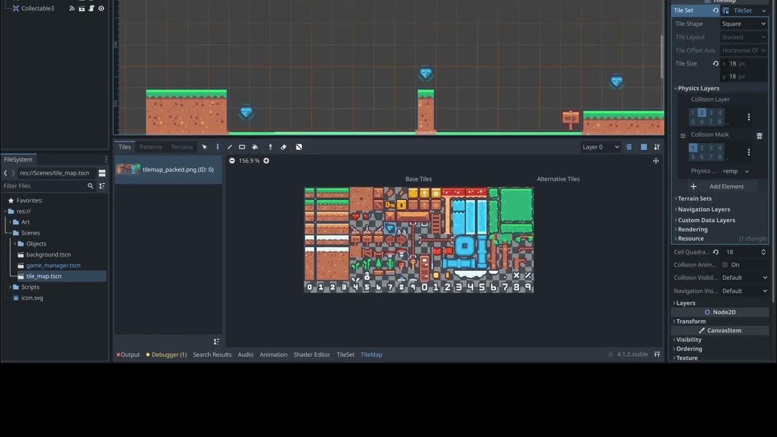Revert the Cell Quadrant Size value
777x437 pixels.
[x=716, y=252]
